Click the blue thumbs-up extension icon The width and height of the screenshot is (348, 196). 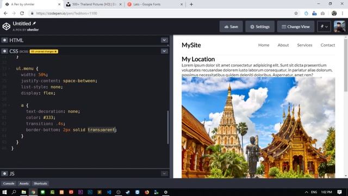[314, 13]
